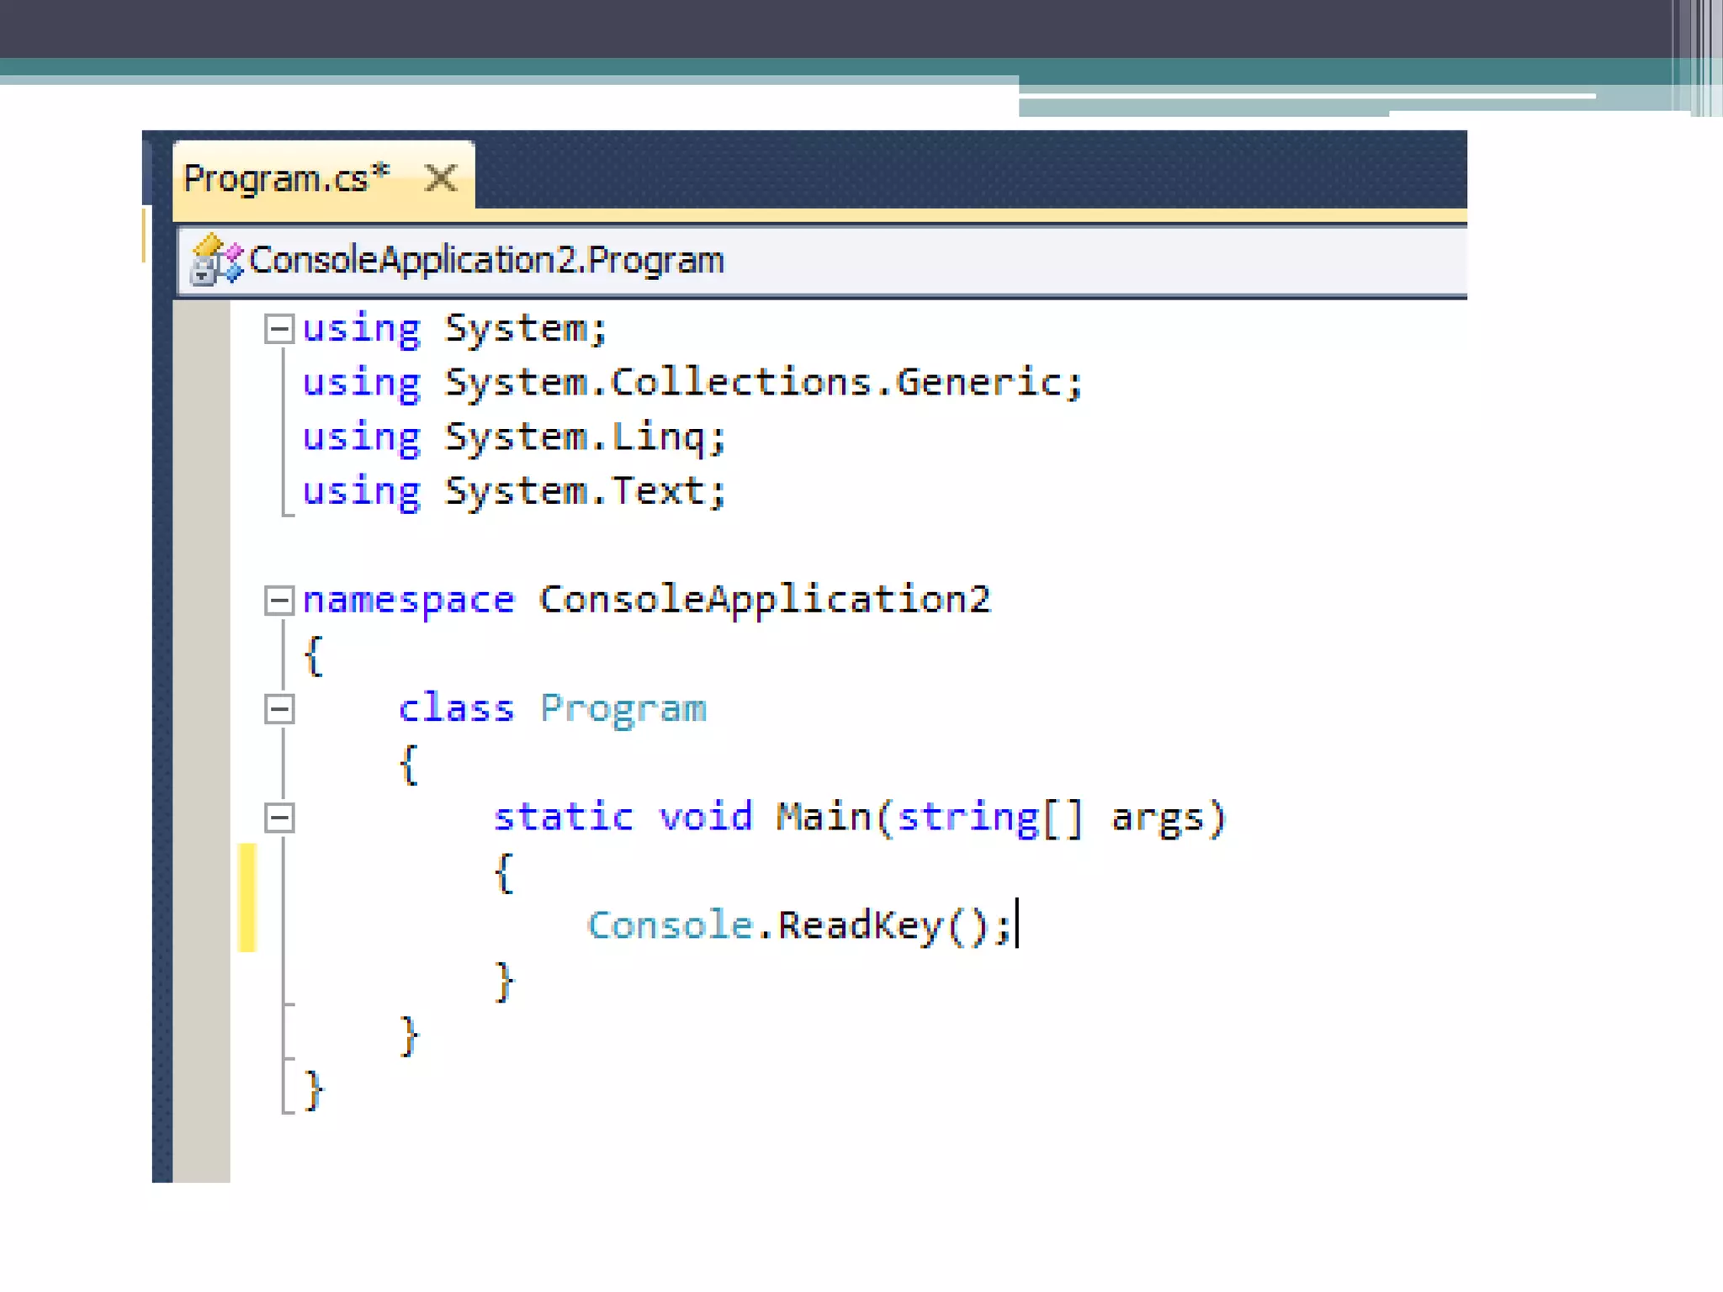Image resolution: width=1723 pixels, height=1292 pixels.
Task: Click on using System.Linq line
Action: tap(513, 437)
